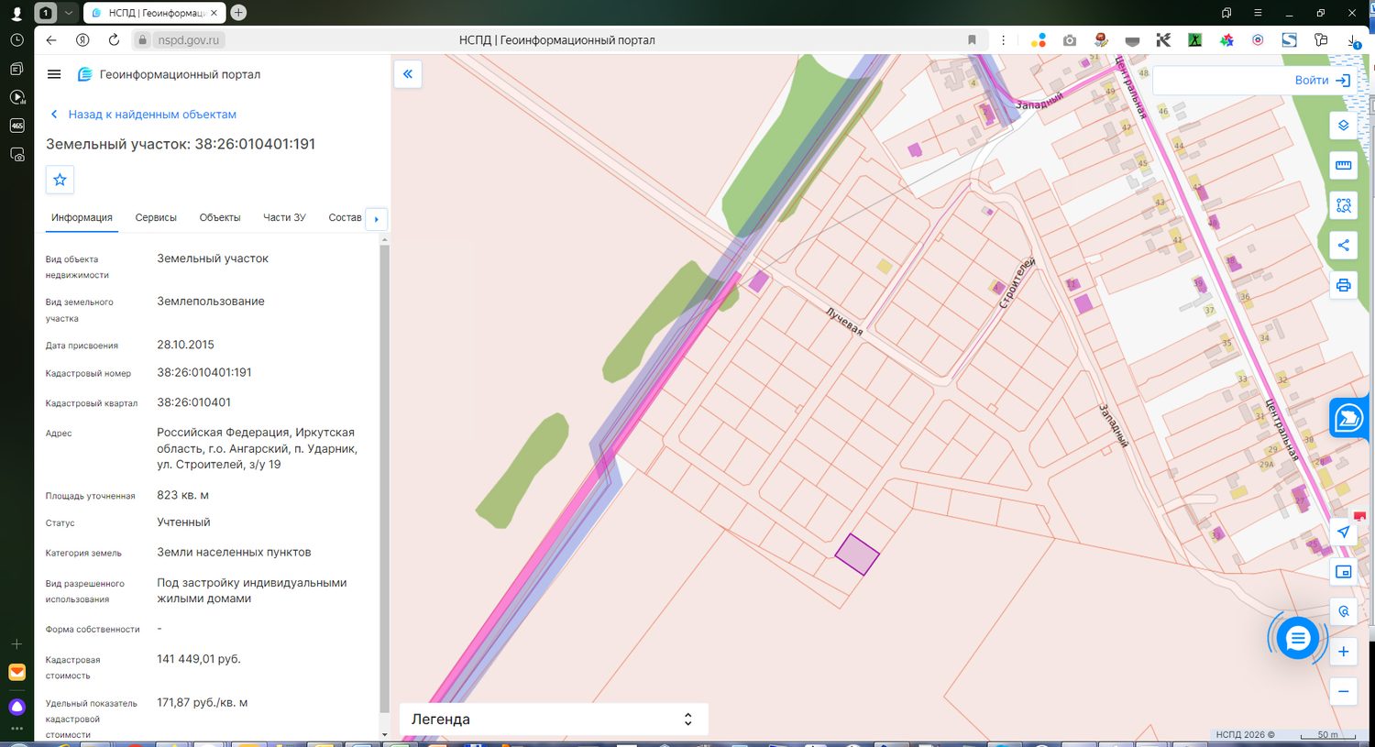The width and height of the screenshot is (1375, 747).
Task: Open the map layers panel
Action: (x=1343, y=126)
